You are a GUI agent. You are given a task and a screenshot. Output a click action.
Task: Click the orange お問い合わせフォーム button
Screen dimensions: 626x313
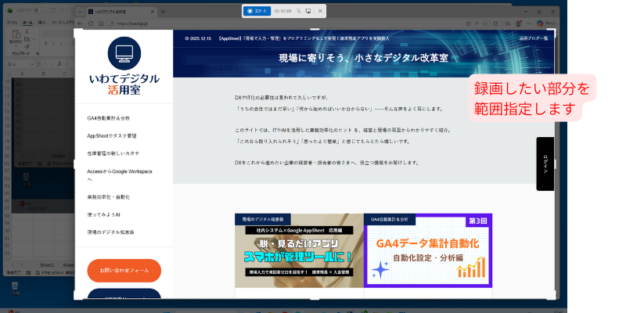(x=124, y=270)
